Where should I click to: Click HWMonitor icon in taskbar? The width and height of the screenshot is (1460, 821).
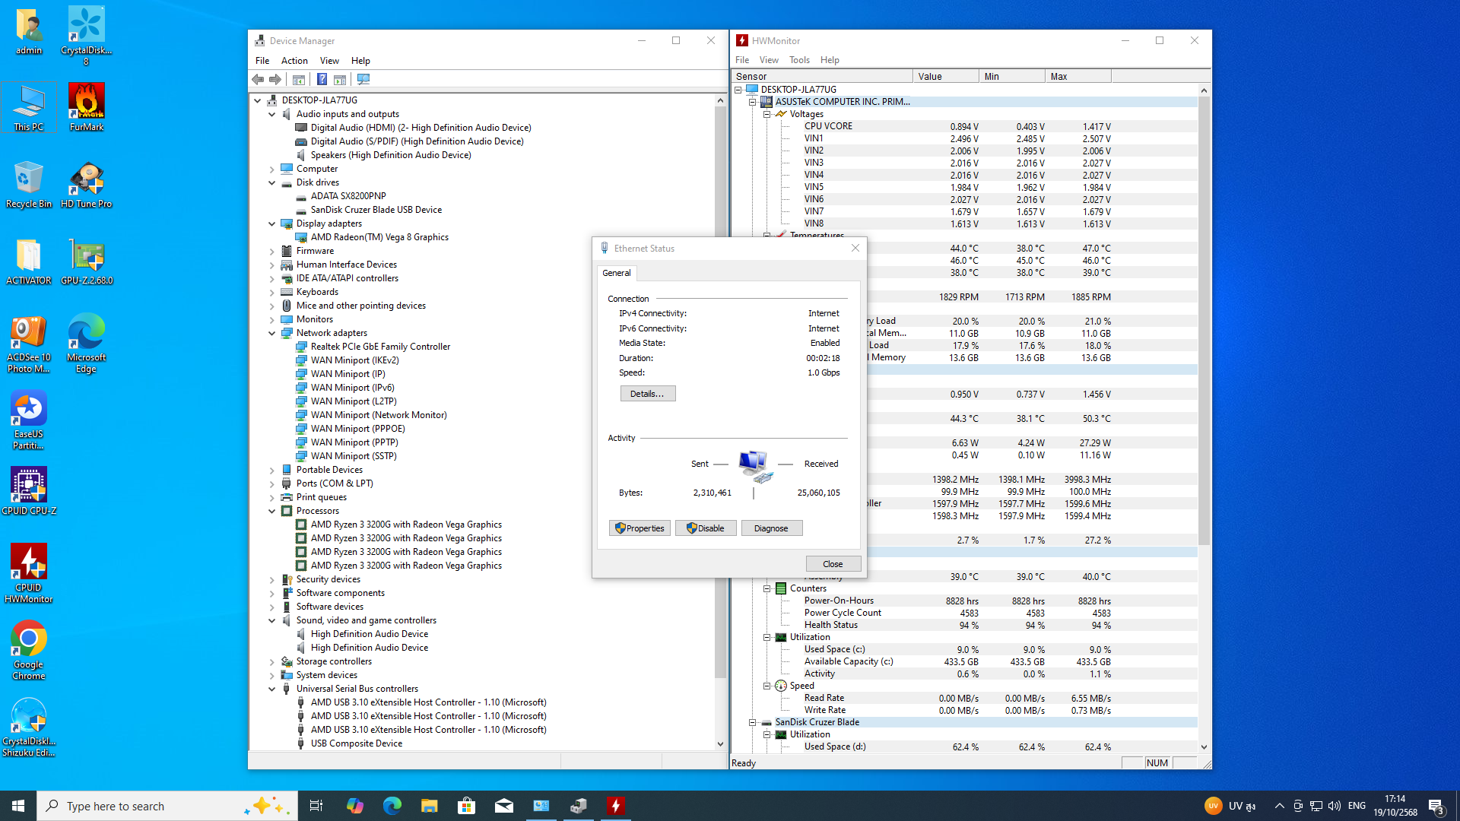615,806
